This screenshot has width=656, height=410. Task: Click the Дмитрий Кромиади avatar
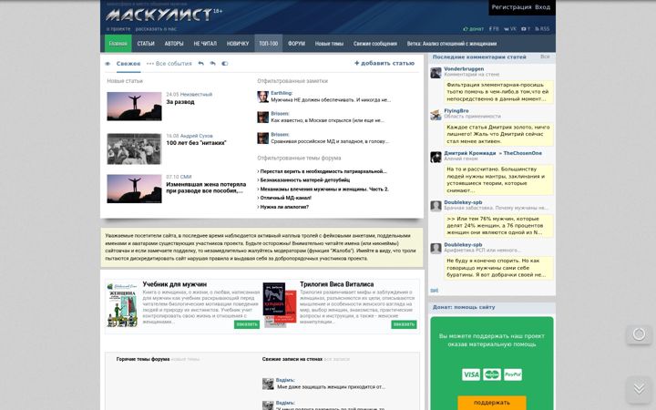tap(436, 157)
